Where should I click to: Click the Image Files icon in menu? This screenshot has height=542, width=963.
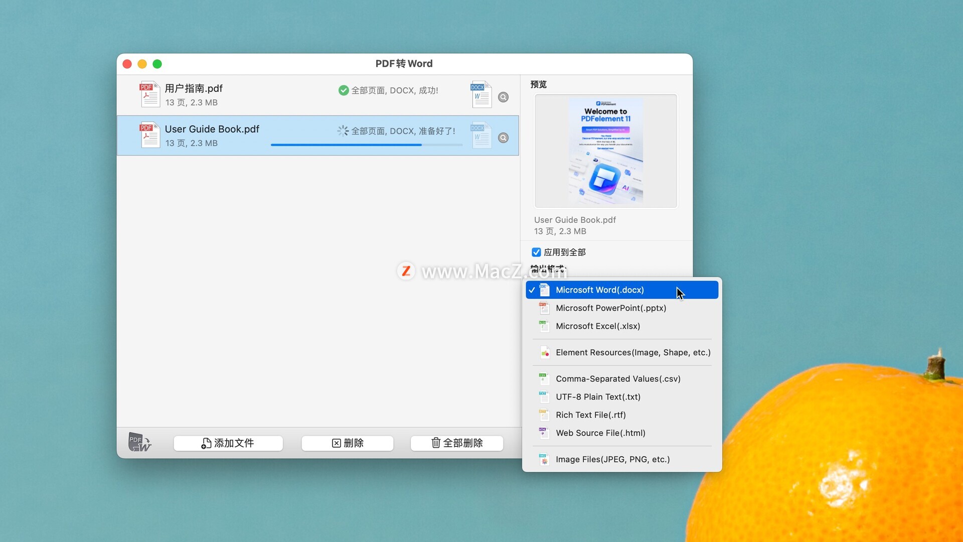[x=544, y=460]
